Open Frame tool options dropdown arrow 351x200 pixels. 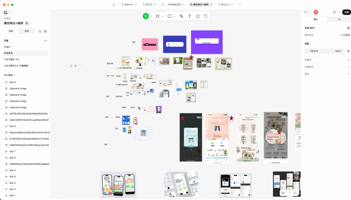(163, 16)
